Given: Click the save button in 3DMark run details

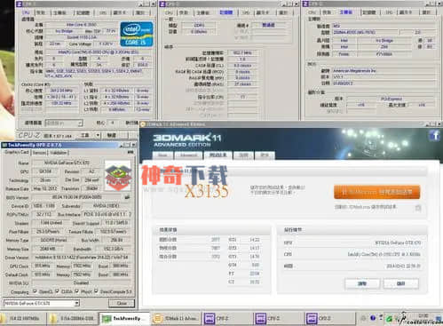Looking at the screenshot, I should 400,283.
